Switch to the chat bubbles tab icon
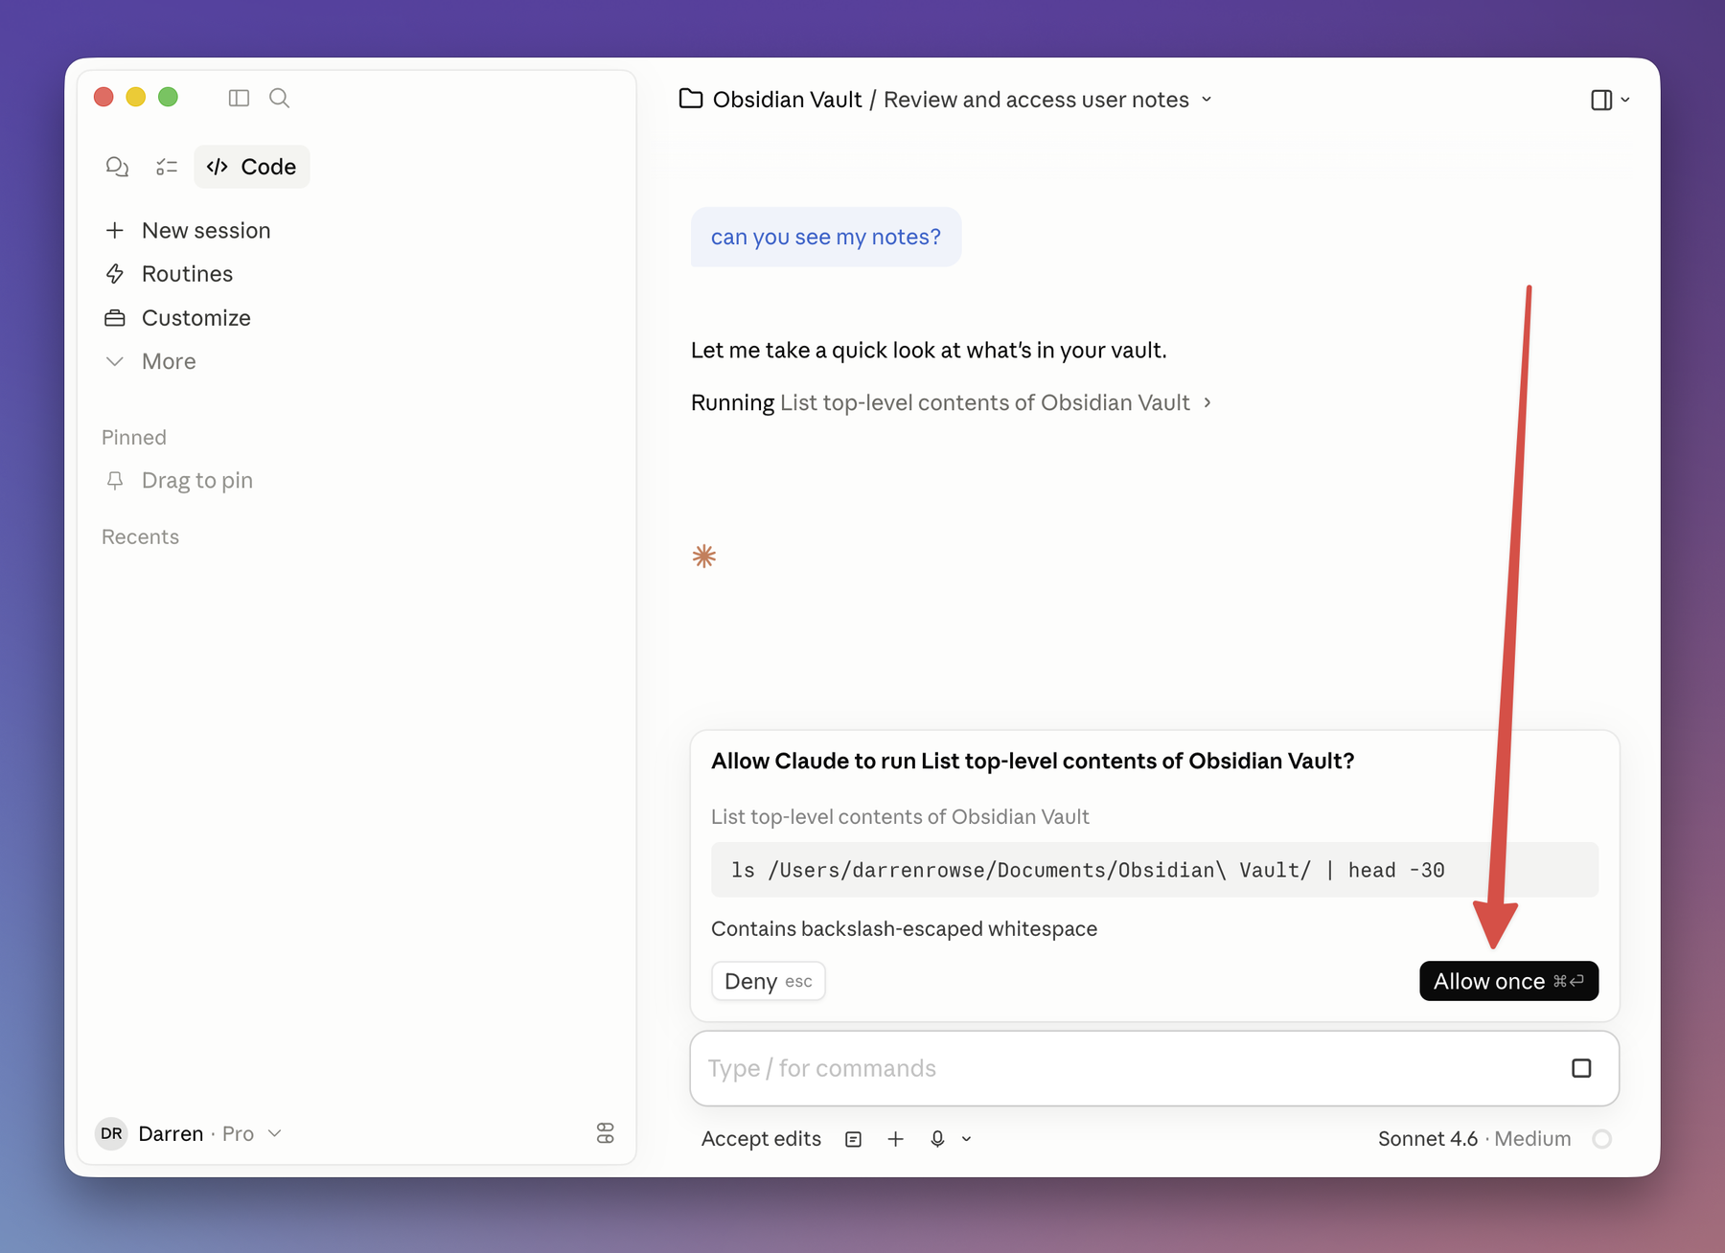This screenshot has width=1725, height=1253. [117, 167]
